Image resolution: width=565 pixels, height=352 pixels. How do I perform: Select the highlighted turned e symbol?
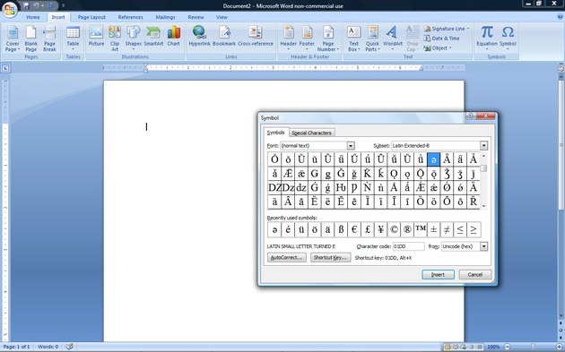(433, 159)
